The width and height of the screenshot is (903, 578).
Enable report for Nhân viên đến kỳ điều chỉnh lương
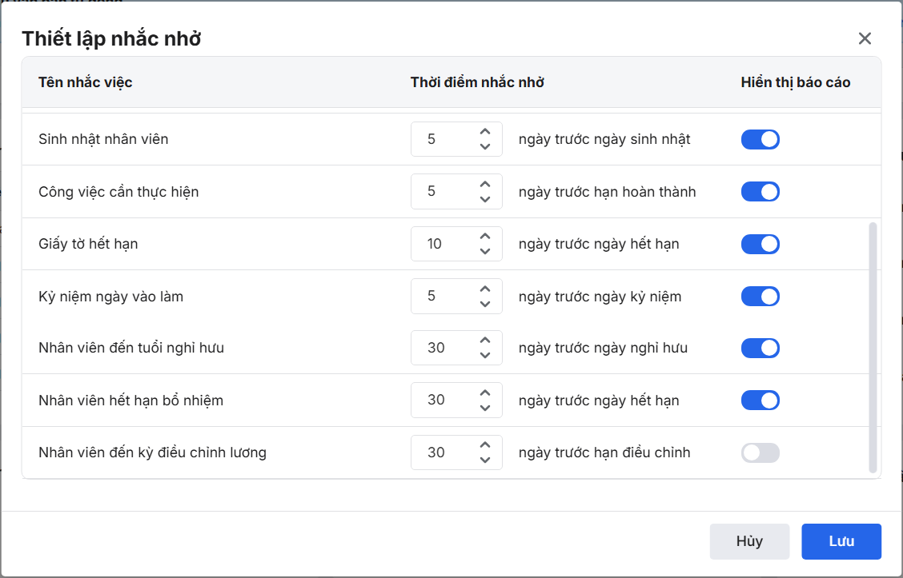(x=760, y=453)
